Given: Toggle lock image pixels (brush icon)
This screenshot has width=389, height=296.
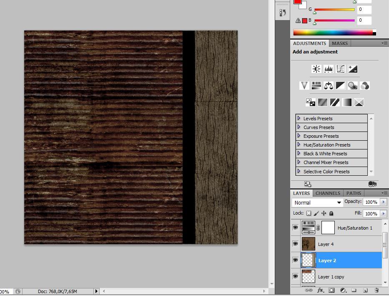Looking at the screenshot, I should 316,213.
